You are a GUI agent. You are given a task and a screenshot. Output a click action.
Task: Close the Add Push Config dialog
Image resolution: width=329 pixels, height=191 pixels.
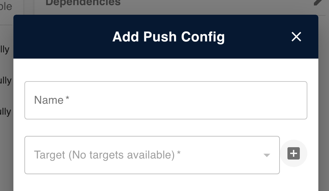pyautogui.click(x=296, y=37)
